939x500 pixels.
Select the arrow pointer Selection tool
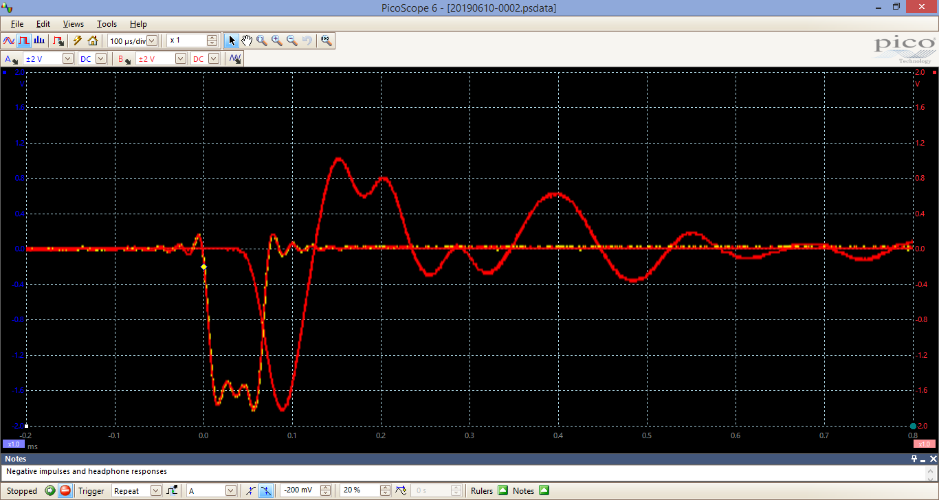pos(232,41)
